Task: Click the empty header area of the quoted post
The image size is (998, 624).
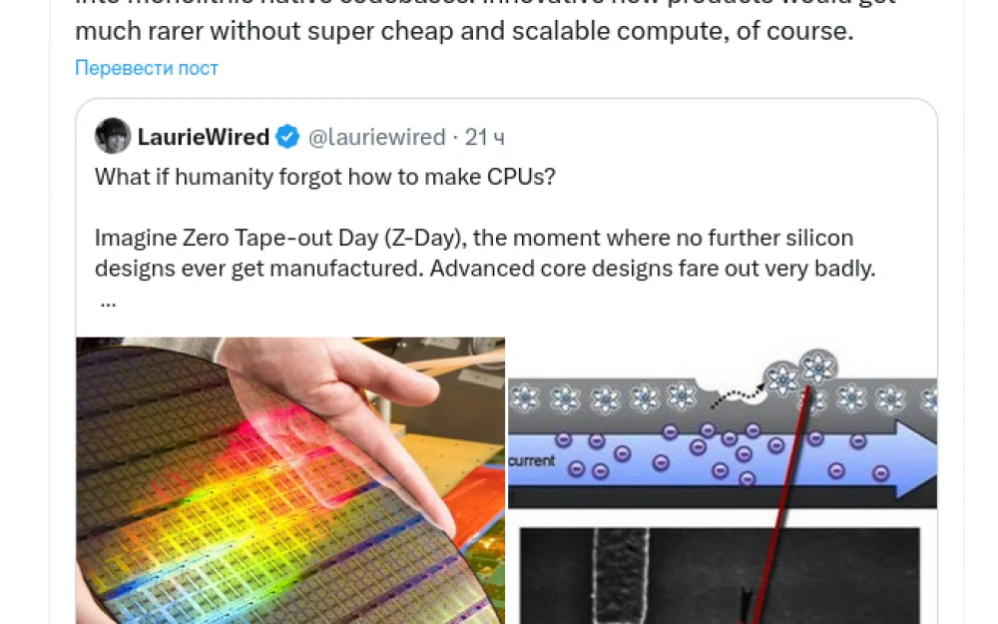Action: 720,137
